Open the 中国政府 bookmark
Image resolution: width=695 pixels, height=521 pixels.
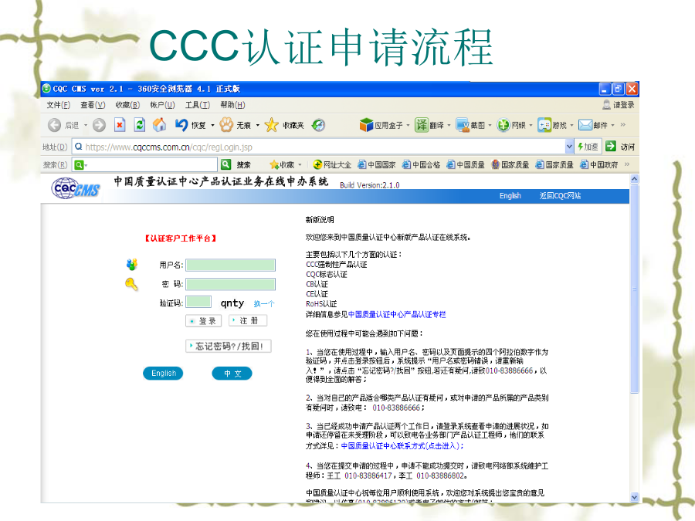598,165
